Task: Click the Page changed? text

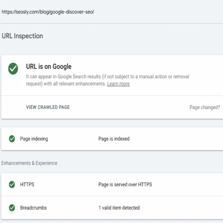Action: pyautogui.click(x=205, y=107)
